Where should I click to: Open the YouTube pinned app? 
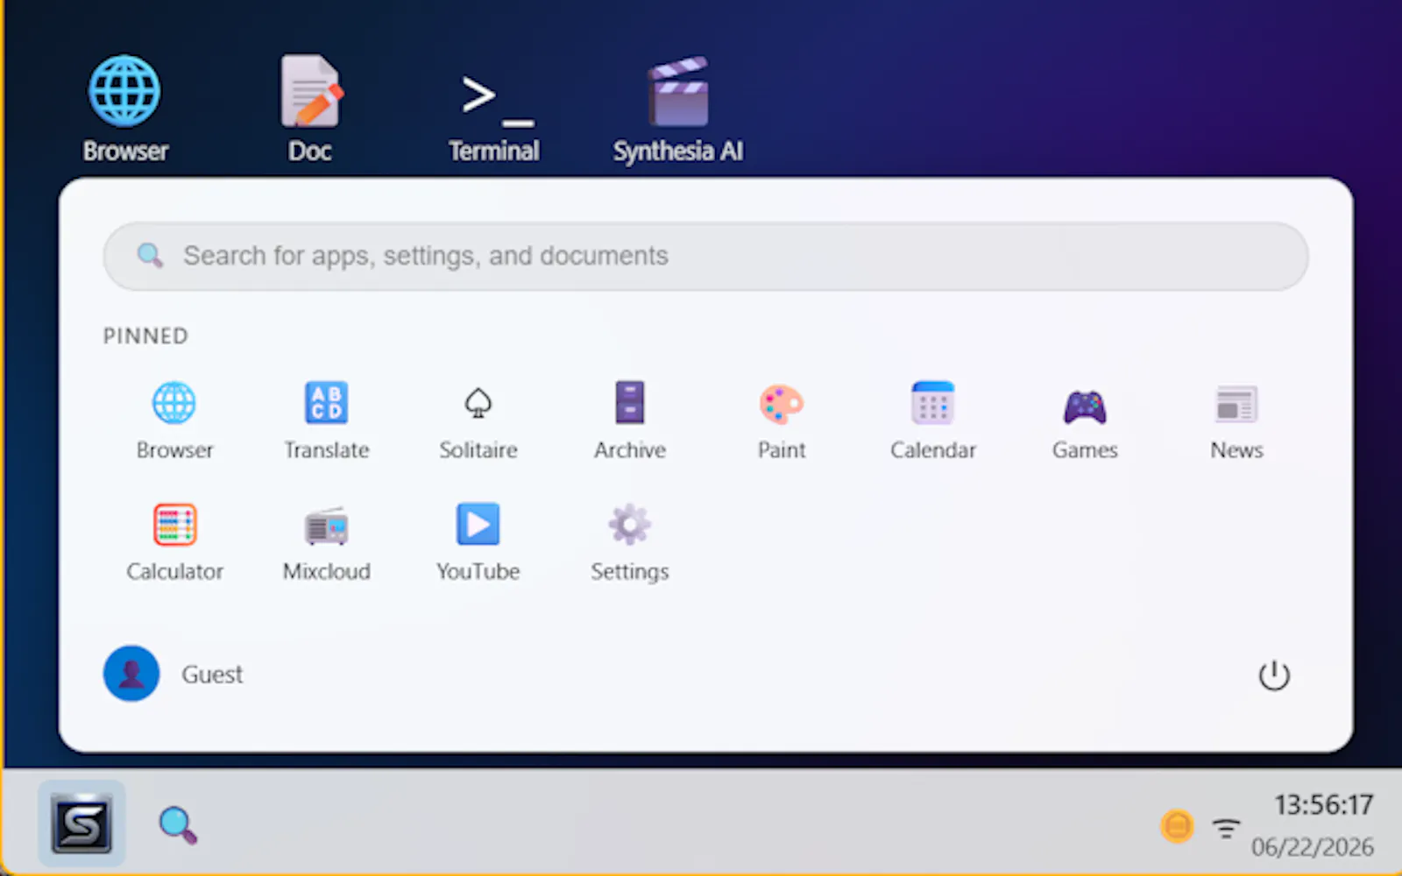coord(478,543)
